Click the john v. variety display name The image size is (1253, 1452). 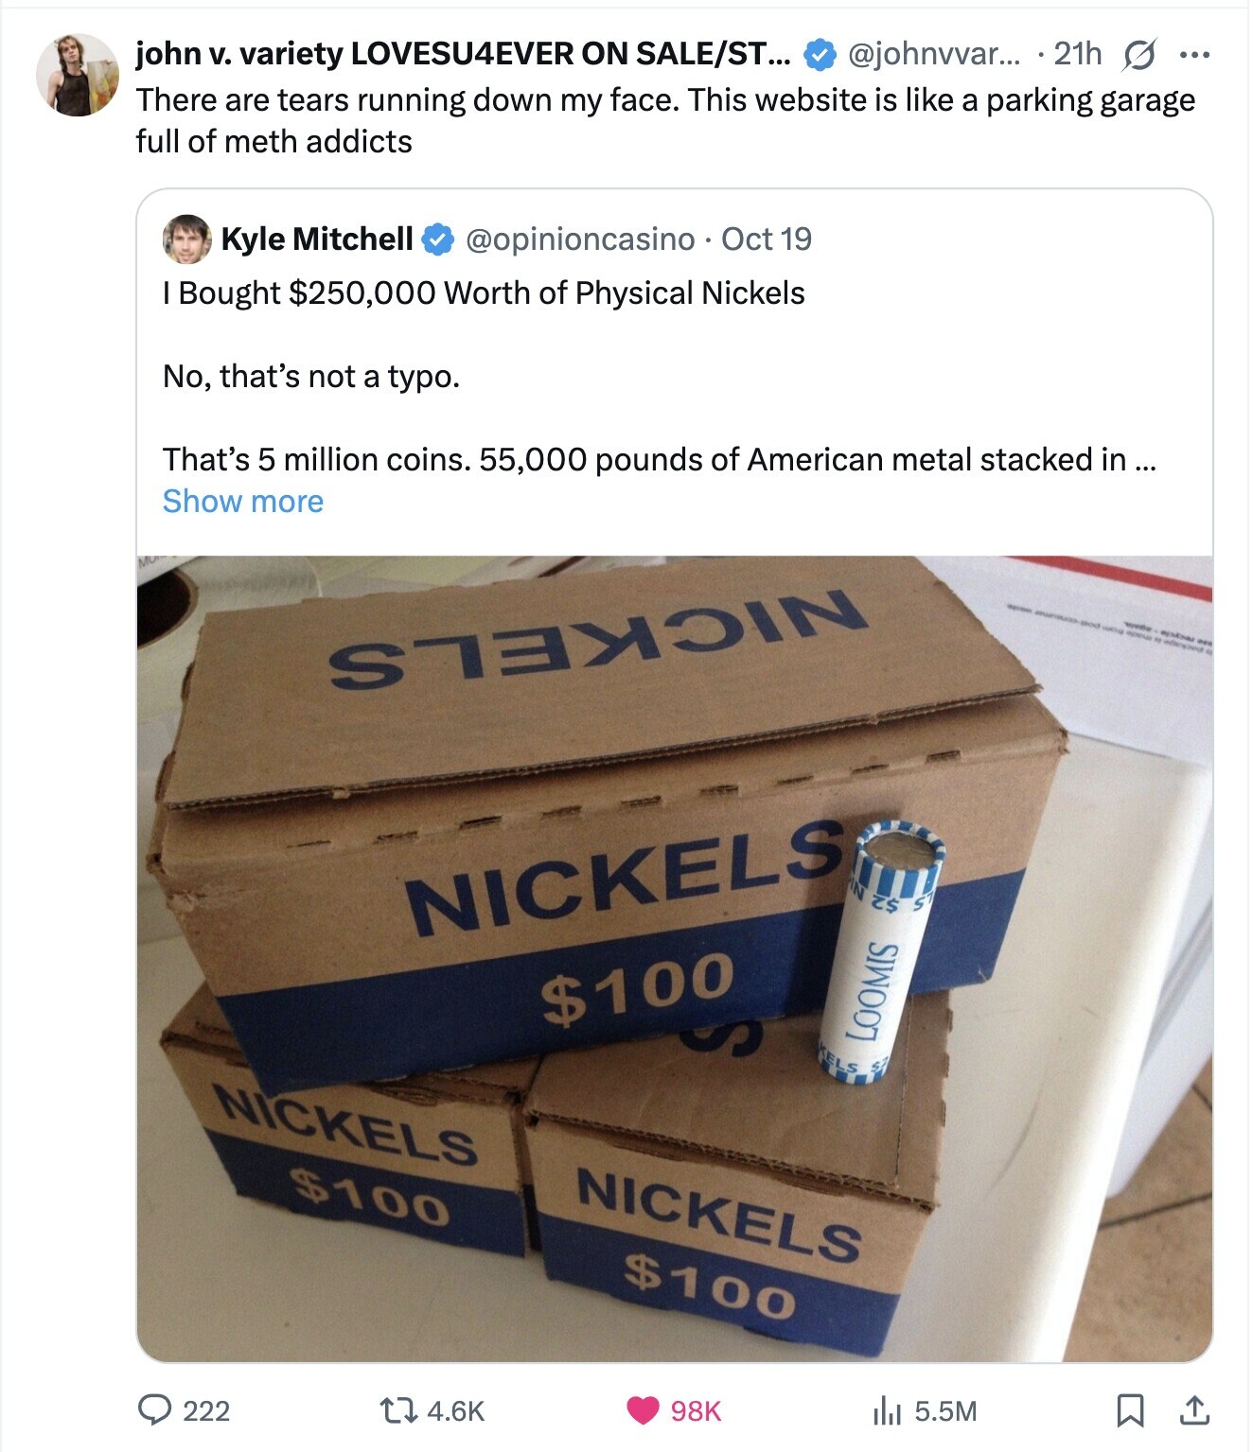[x=464, y=55]
